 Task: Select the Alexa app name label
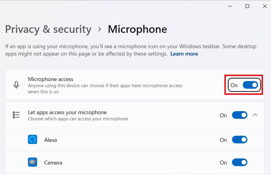coord(51,140)
